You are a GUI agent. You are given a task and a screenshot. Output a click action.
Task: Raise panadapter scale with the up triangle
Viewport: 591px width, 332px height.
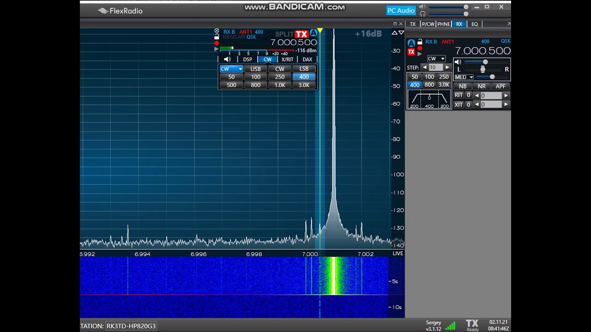pyautogui.click(x=394, y=33)
